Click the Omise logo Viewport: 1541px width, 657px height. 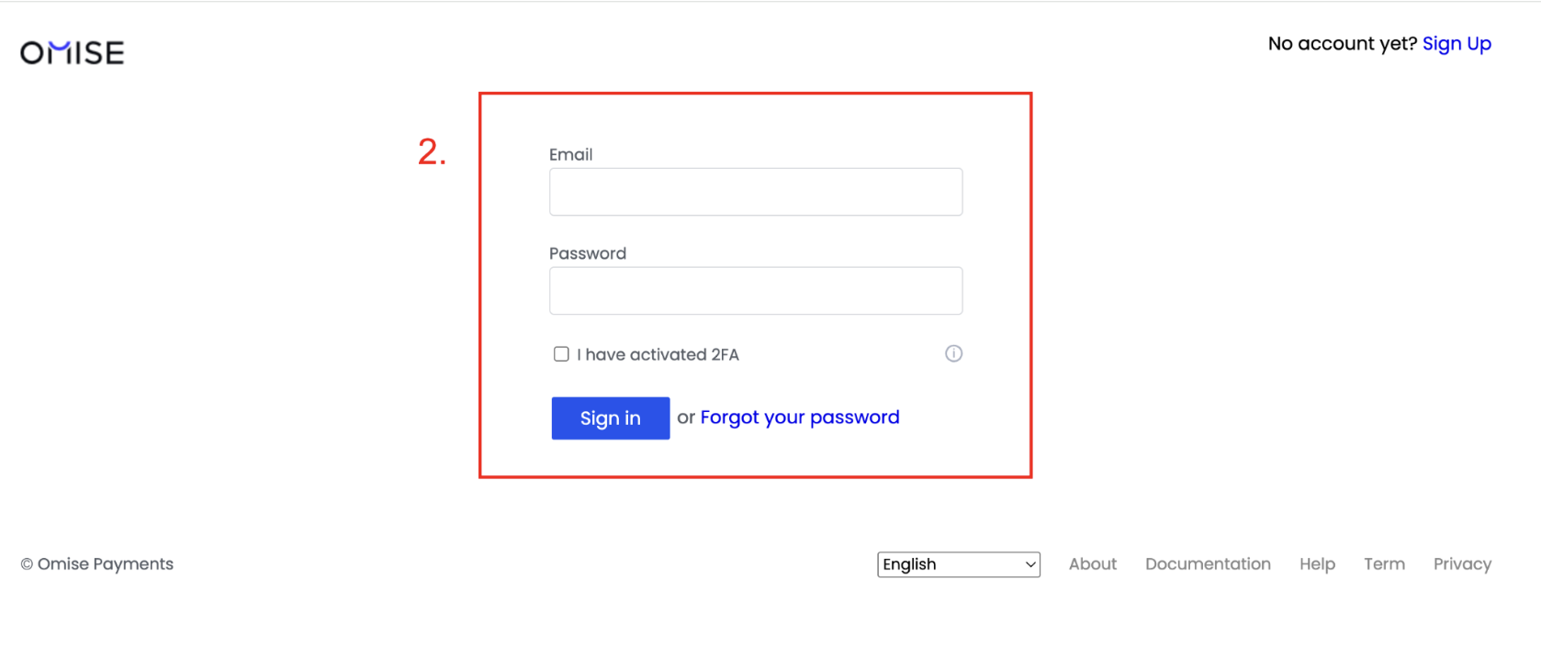pos(73,53)
